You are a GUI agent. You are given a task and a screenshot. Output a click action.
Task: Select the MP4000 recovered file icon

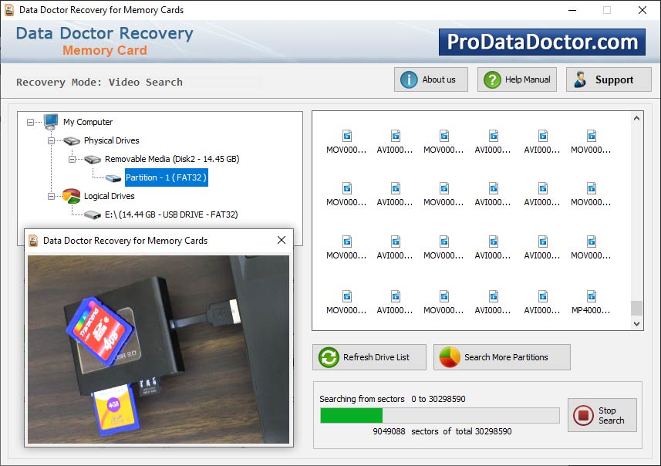pos(591,297)
